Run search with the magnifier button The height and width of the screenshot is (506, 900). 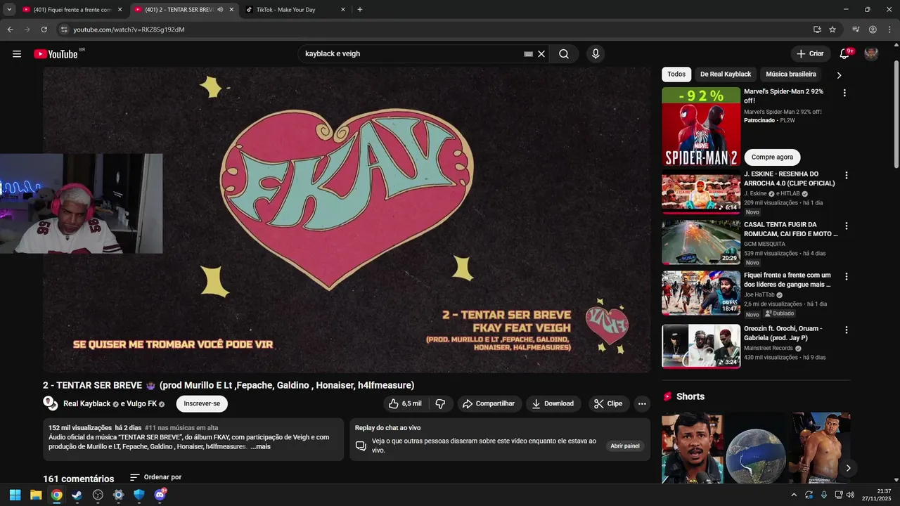coord(564,54)
